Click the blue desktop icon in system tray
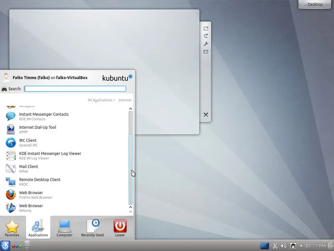Viewport: 334px width, 251px height. tap(264, 246)
